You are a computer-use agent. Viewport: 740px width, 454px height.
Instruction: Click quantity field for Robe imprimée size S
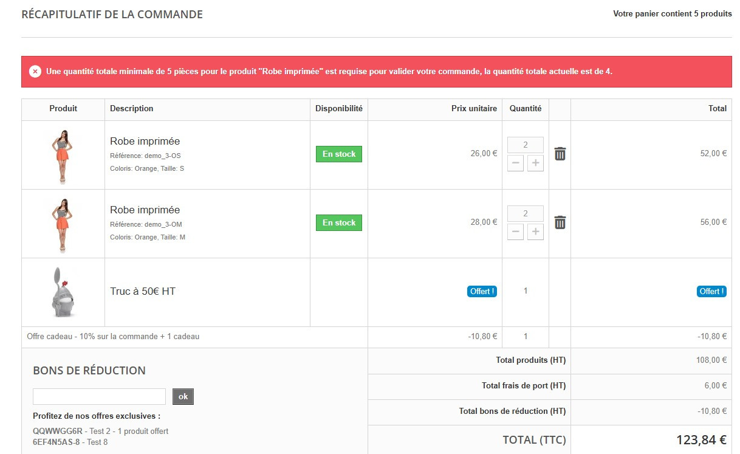click(525, 145)
